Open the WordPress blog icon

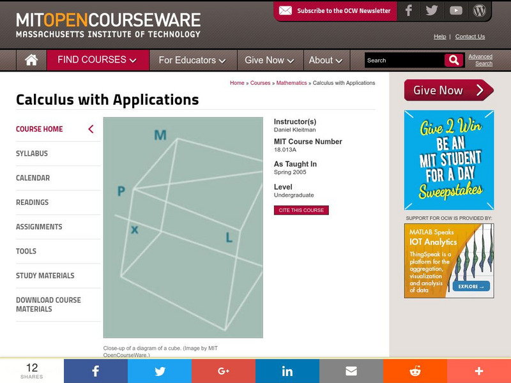480,11
